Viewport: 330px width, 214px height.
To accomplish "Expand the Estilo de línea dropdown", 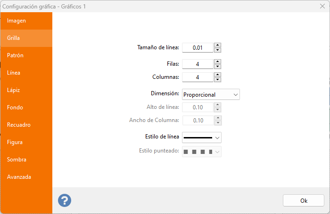I will tap(202, 137).
